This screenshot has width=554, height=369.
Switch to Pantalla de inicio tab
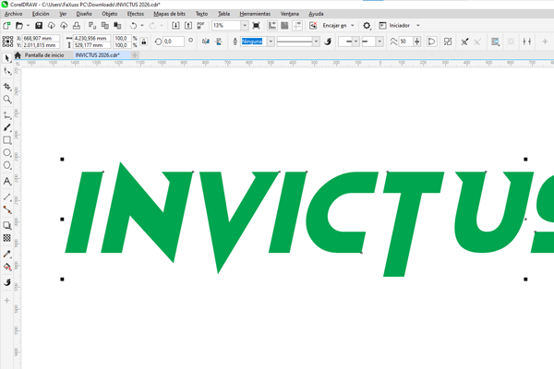45,55
